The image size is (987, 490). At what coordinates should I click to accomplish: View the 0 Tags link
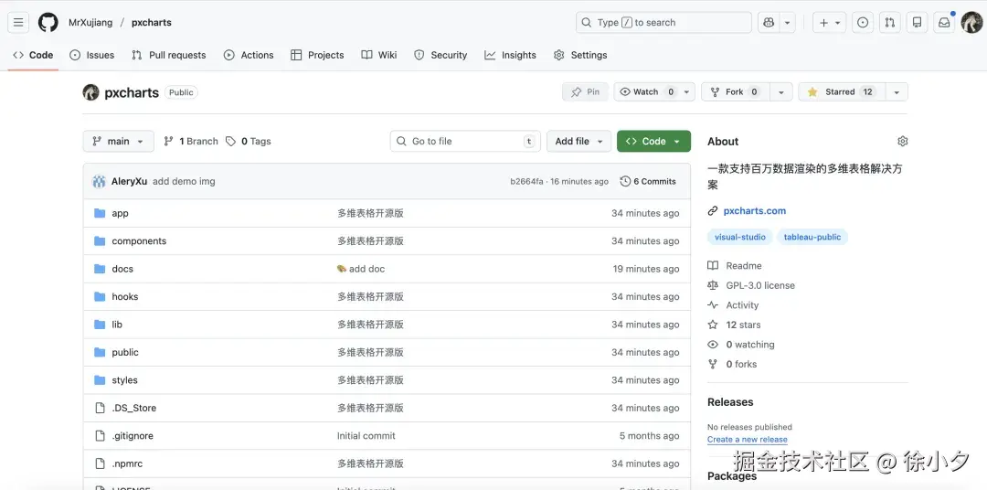point(249,141)
